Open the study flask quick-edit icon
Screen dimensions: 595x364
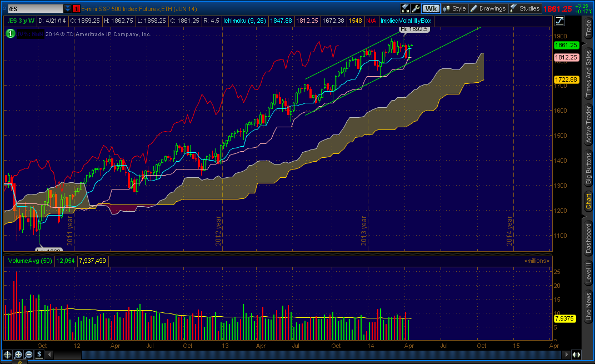(405, 8)
